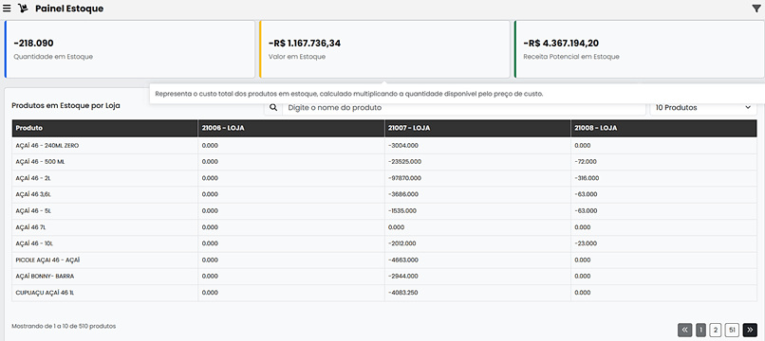The width and height of the screenshot is (765, 341).
Task: Click the -316.000 value in 21008 column
Action: (x=587, y=178)
